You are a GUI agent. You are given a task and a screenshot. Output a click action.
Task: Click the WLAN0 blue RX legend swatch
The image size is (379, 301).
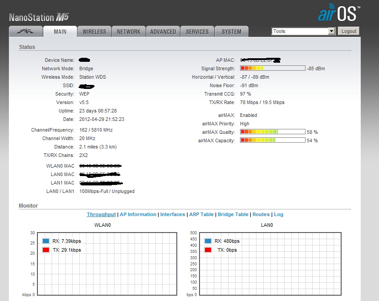(x=46, y=241)
